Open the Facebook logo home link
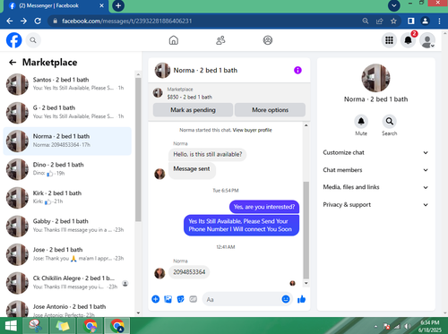Screen dimensions: 448x334 tap(14, 40)
